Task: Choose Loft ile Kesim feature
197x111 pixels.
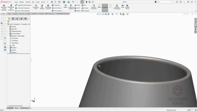Action: point(56,8)
